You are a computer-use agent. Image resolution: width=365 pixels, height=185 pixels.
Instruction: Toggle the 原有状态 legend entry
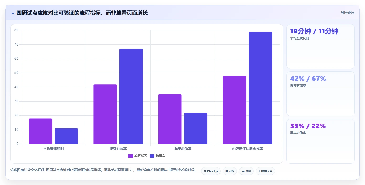point(138,156)
